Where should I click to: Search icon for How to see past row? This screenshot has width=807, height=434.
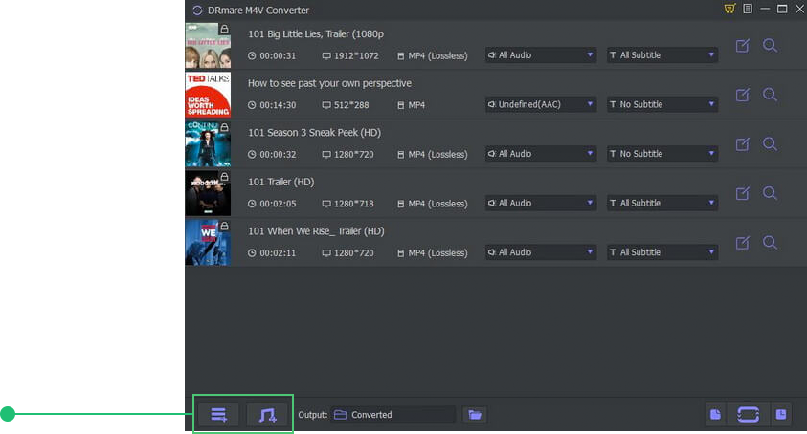coord(770,95)
